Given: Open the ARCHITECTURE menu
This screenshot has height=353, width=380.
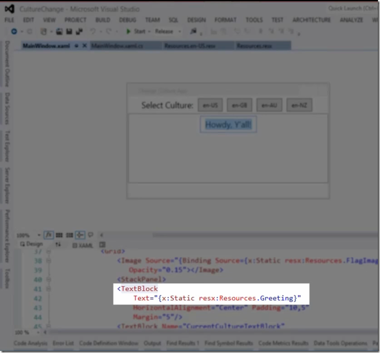Looking at the screenshot, I should 311,20.
